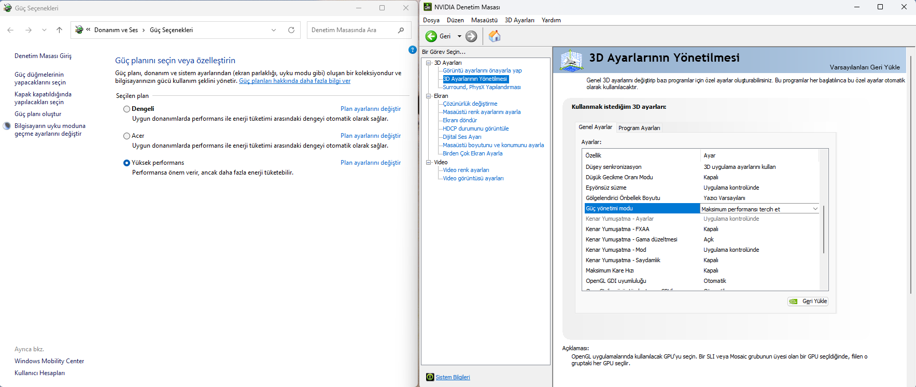Collapse the 3D Ayarları tree node

[x=429, y=63]
